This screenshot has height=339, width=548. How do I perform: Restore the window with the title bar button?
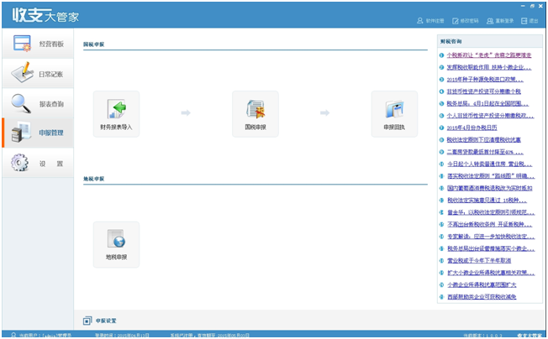[532, 4]
